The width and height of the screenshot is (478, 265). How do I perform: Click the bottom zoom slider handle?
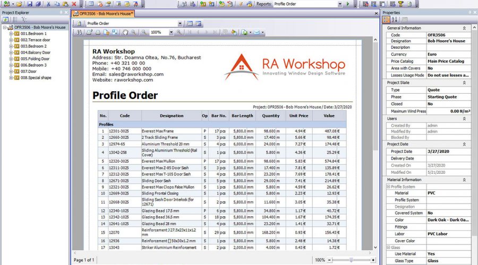tap(351, 260)
